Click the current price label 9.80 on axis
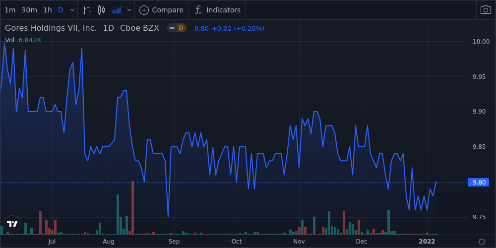The image size is (496, 248). tap(478, 182)
